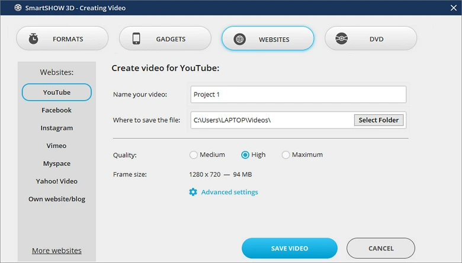Click the SmartSHOW 3D film reel logo
The height and width of the screenshot is (263, 462).
pos(18,7)
